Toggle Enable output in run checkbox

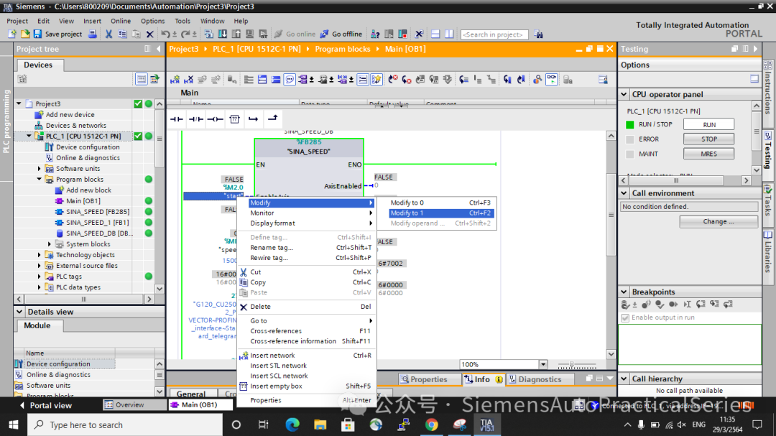625,317
